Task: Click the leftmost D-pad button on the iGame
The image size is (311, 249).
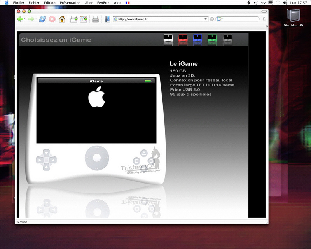Action: 40,160
